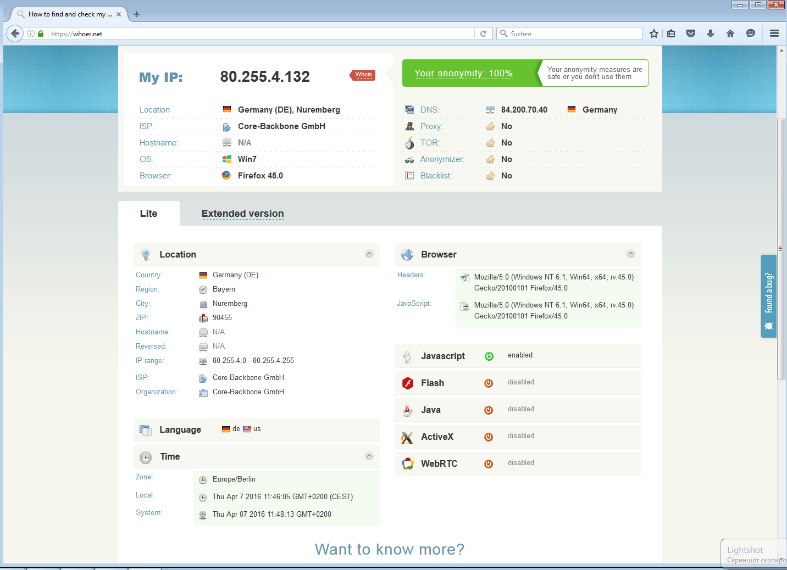Click into the Suchen search field
The width and height of the screenshot is (787, 570).
pyautogui.click(x=572, y=33)
